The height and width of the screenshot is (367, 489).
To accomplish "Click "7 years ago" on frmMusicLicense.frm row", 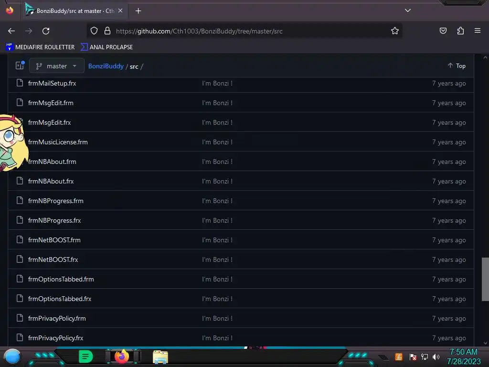I will [449, 142].
